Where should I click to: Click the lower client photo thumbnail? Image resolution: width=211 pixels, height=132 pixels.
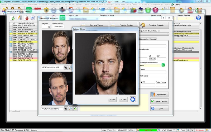57,88
